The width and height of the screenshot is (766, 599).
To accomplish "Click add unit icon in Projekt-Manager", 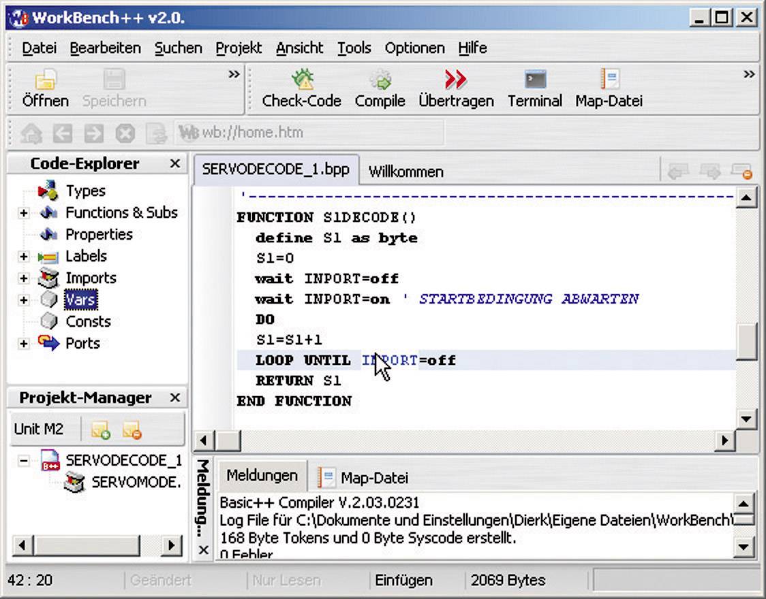I will [101, 430].
